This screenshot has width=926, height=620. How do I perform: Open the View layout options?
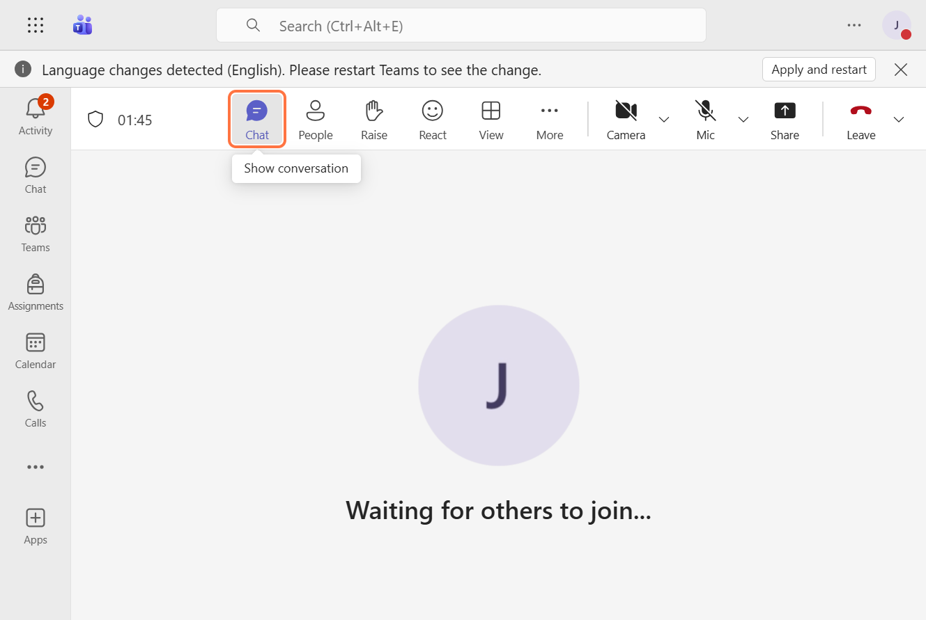coord(491,120)
